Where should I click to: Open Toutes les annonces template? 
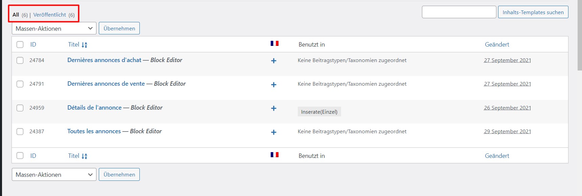(x=94, y=131)
